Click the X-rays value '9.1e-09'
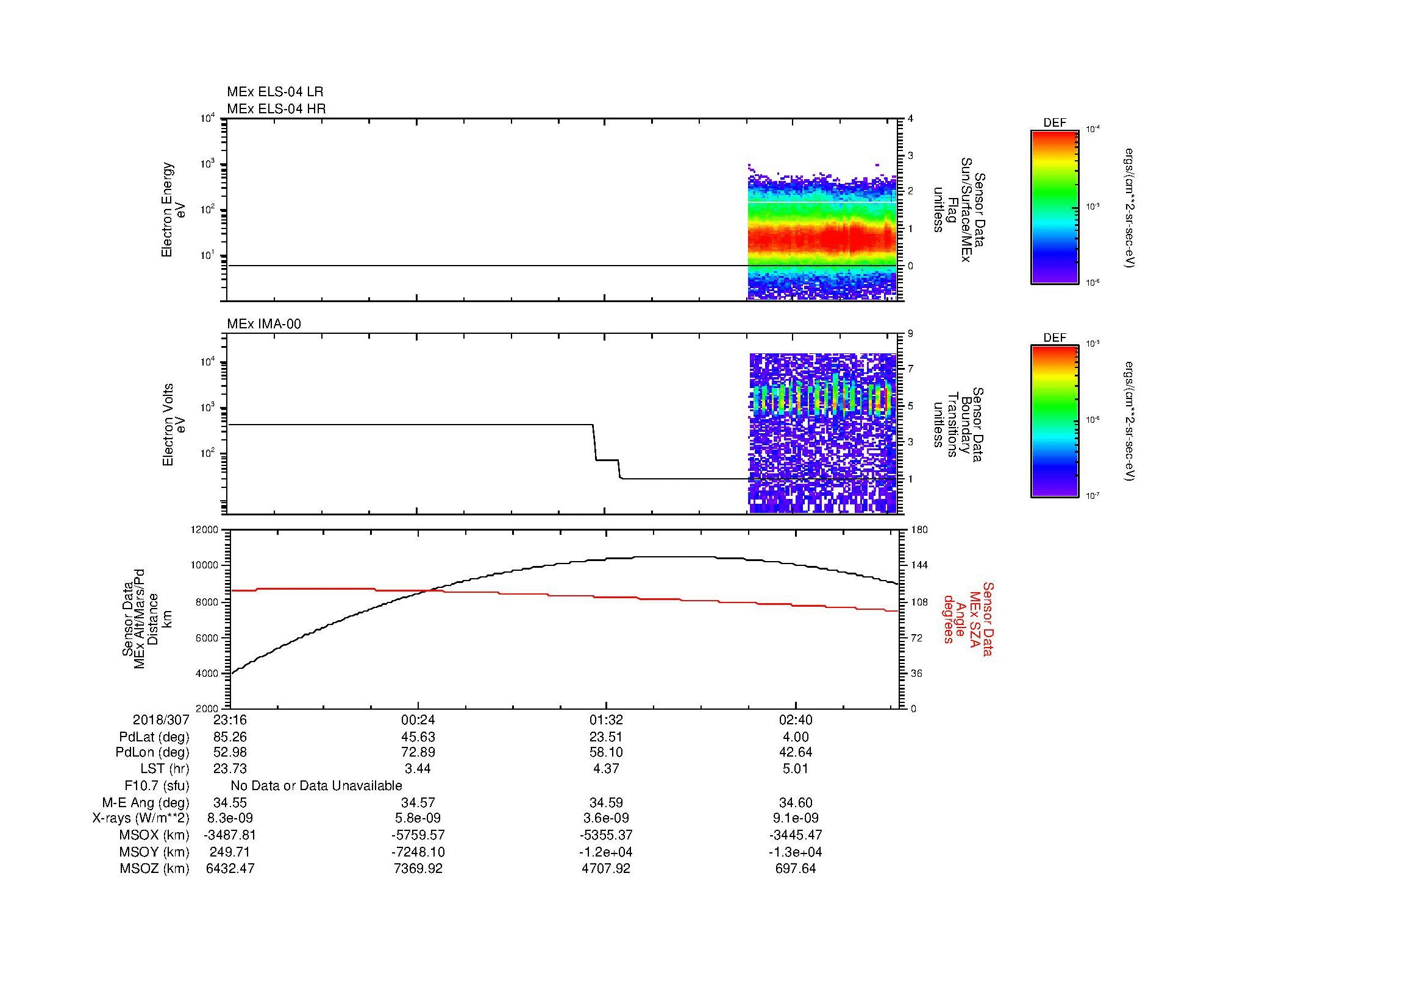The height and width of the screenshot is (1007, 1426). pos(796,818)
